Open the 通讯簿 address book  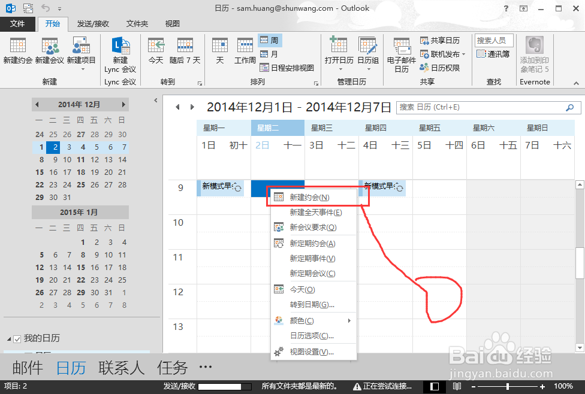(x=493, y=54)
